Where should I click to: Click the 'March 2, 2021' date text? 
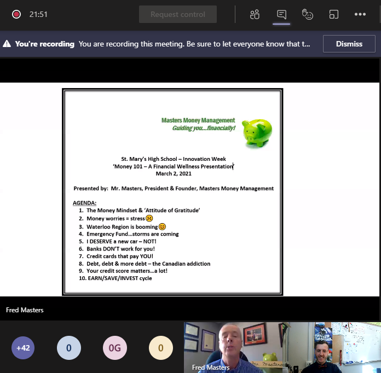[174, 173]
